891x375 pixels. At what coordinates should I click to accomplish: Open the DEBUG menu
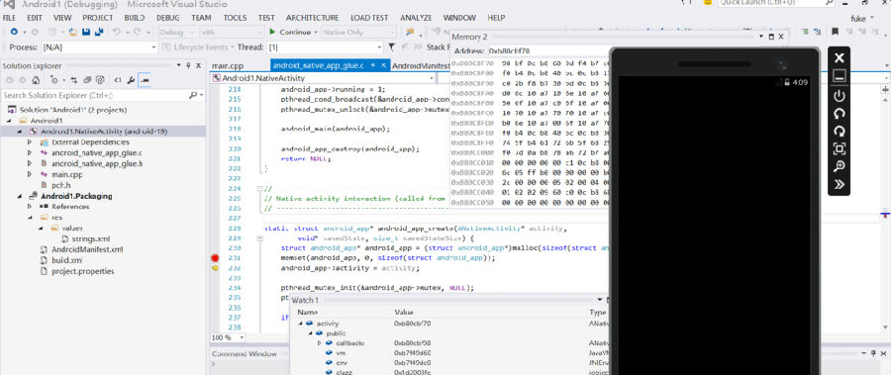click(167, 18)
